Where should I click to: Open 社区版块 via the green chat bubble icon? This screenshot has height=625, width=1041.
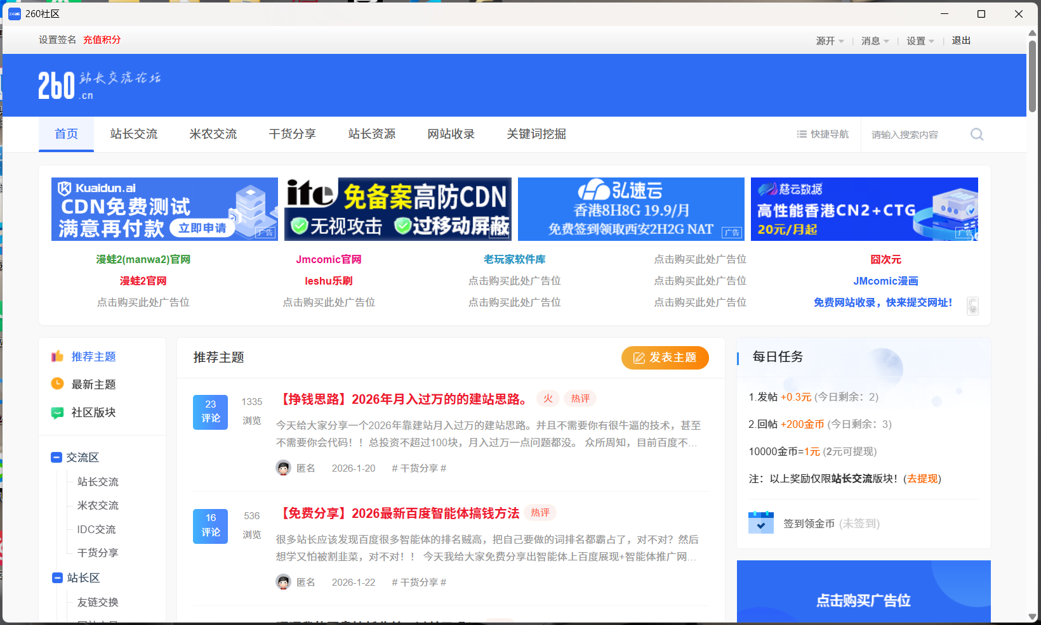tap(57, 413)
